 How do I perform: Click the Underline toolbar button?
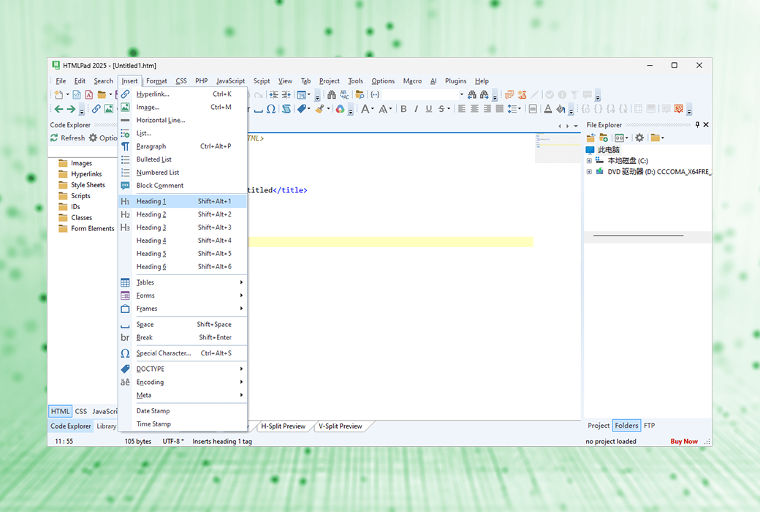[428, 109]
